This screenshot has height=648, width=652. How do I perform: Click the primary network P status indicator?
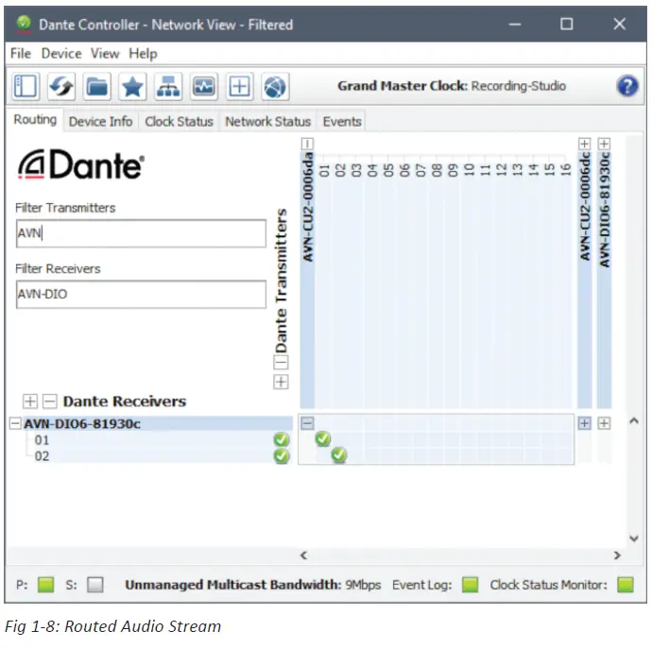[x=45, y=585]
